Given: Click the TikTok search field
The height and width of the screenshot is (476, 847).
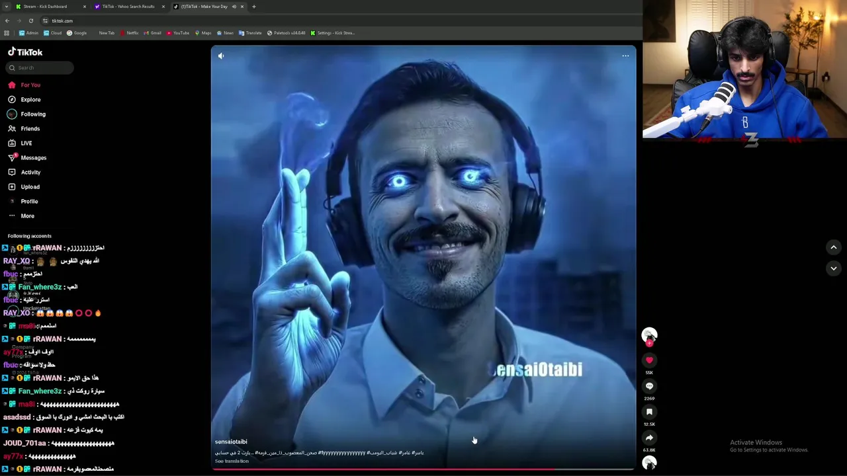Looking at the screenshot, I should pyautogui.click(x=40, y=67).
